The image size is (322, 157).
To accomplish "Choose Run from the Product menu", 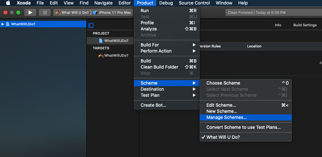I will click(167, 11).
